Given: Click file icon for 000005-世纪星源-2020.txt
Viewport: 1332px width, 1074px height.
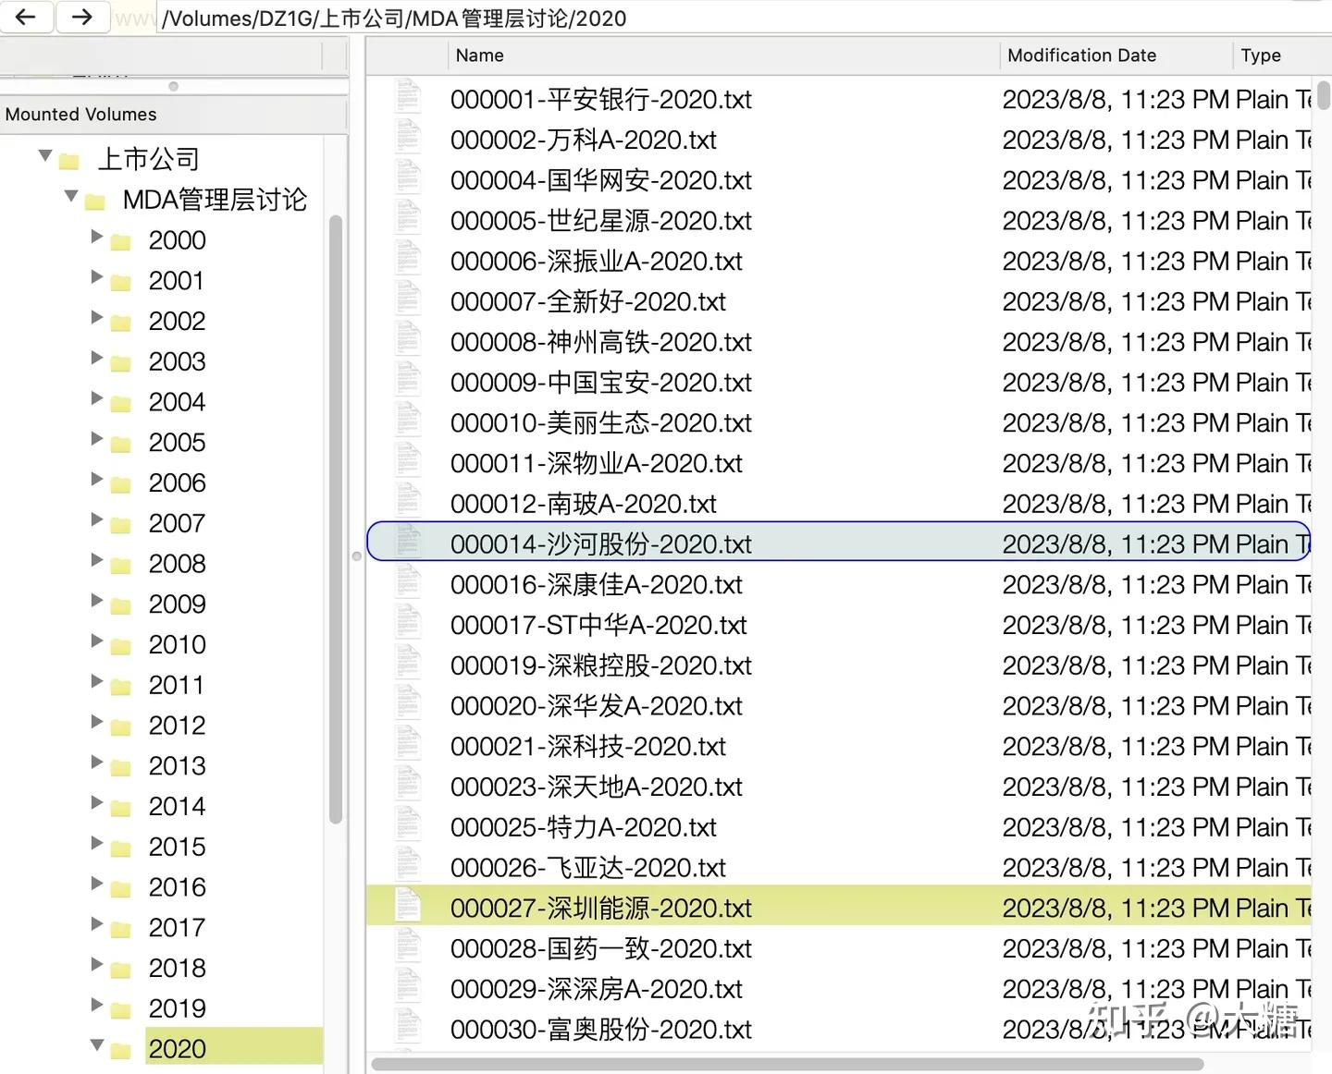Looking at the screenshot, I should click(x=408, y=218).
